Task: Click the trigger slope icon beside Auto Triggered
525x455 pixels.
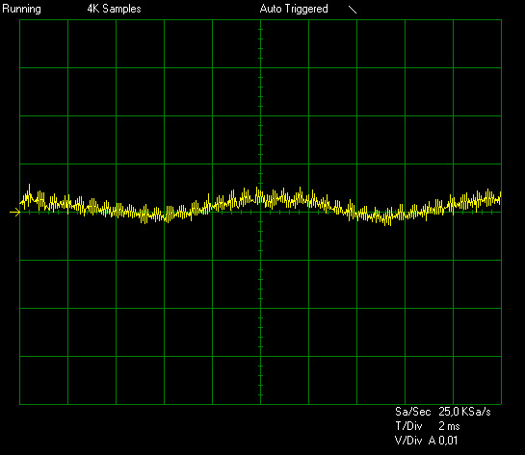Action: pos(353,10)
